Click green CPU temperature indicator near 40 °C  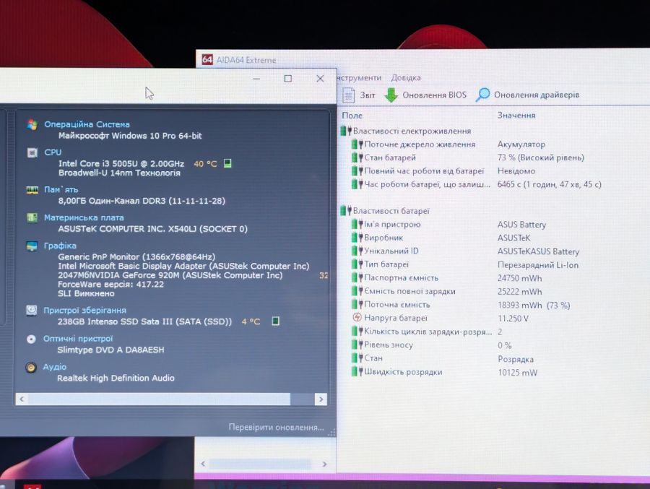[x=227, y=163]
